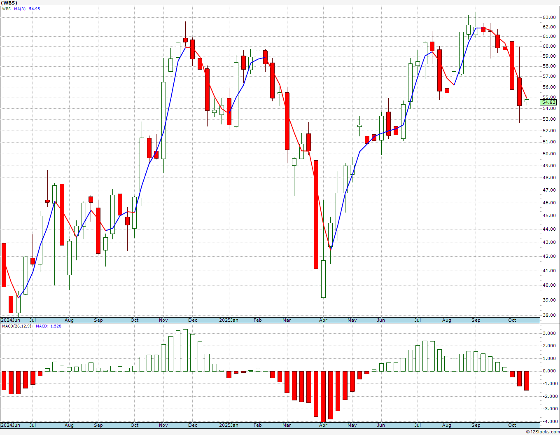Select the 58.00 price axis label
The width and height of the screenshot is (560, 435).
click(x=549, y=66)
